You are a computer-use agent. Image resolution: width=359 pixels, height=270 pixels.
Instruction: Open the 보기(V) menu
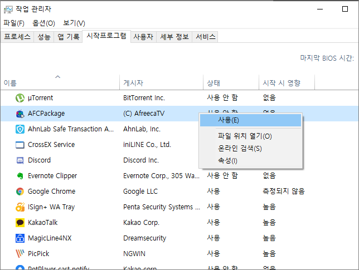click(74, 23)
